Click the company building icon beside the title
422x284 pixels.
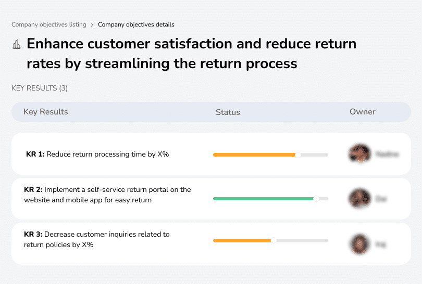tap(17, 44)
